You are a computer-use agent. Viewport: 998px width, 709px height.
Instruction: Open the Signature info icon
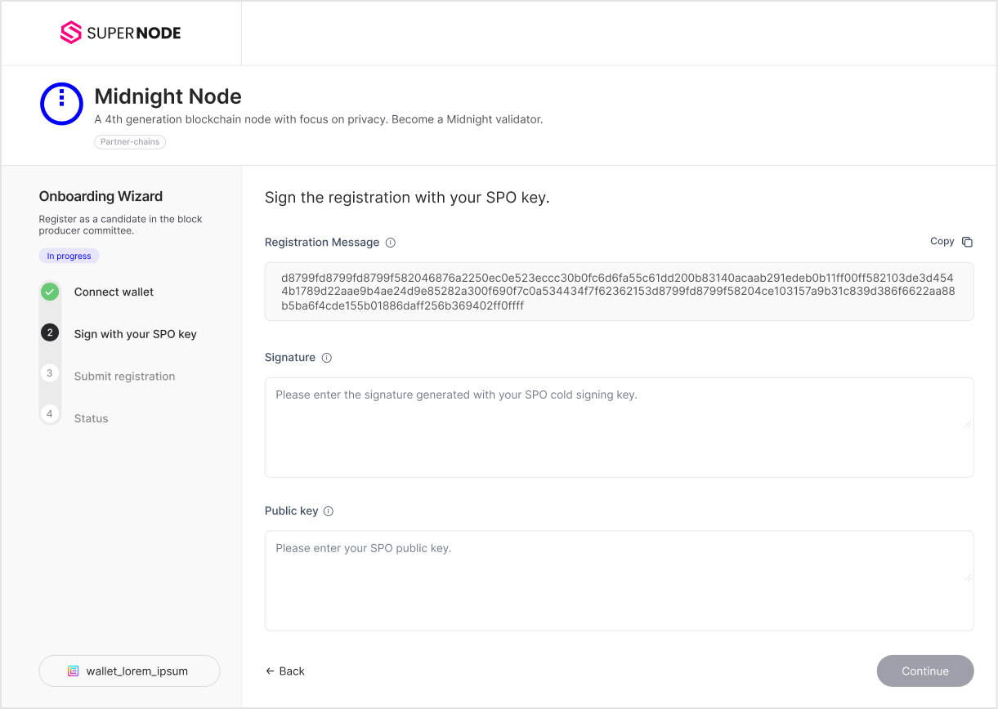pos(326,358)
